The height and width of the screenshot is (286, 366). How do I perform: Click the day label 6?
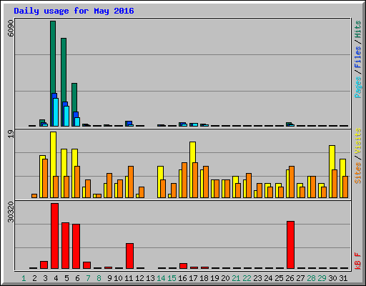pos(77,278)
